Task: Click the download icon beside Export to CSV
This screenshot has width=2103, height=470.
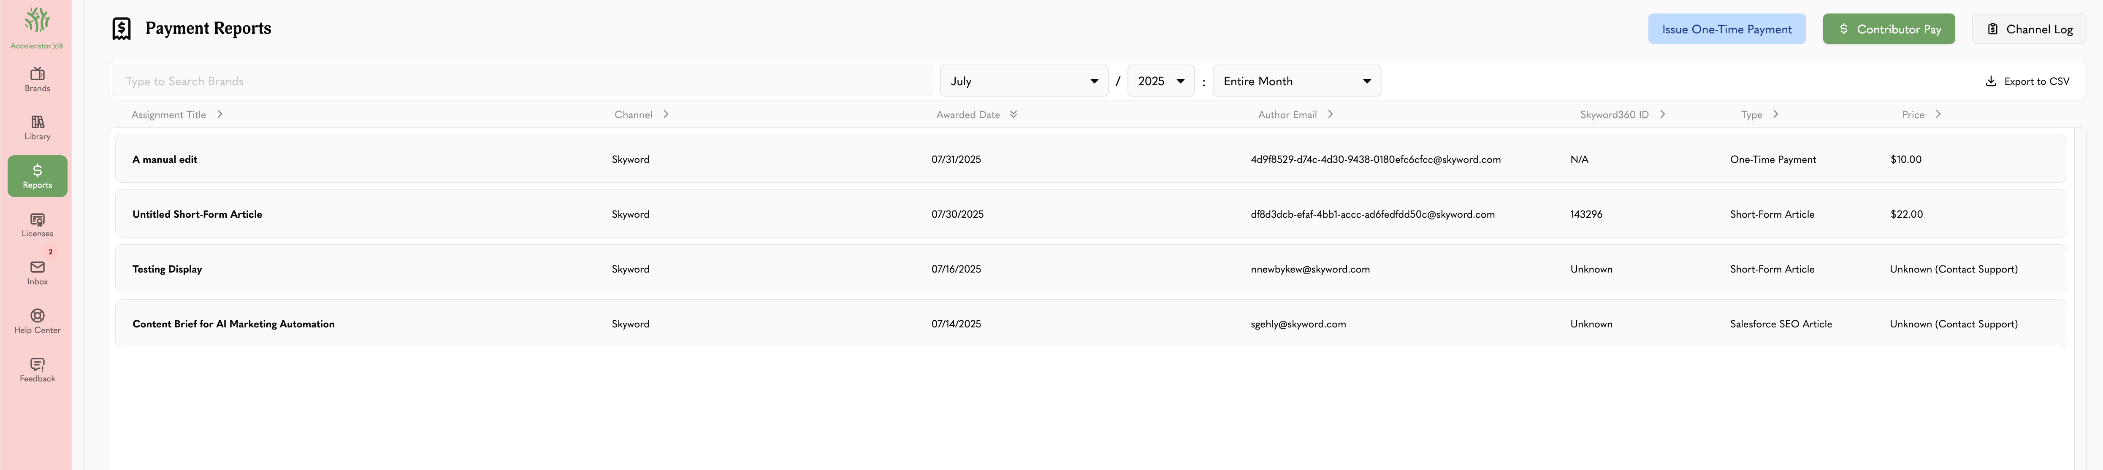Action: pos(1990,81)
